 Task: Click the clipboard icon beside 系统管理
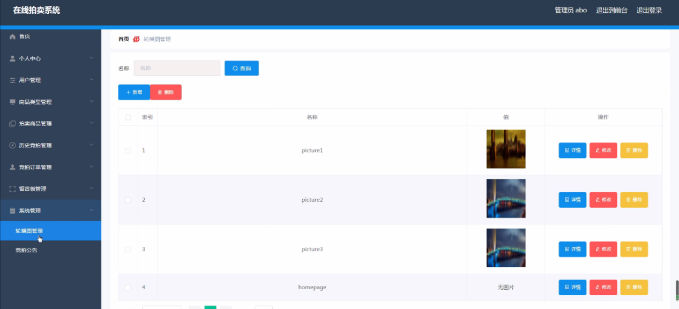[x=12, y=210]
